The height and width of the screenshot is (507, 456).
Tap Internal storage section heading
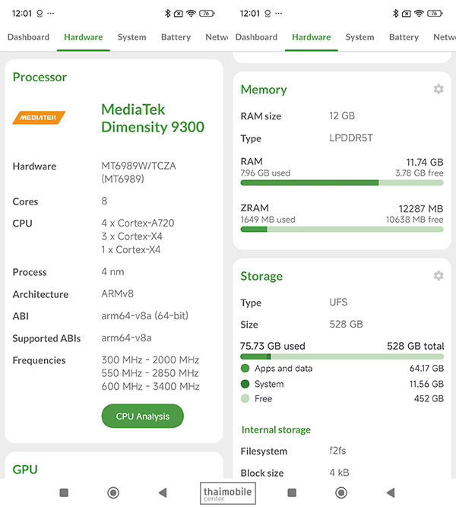(x=276, y=429)
